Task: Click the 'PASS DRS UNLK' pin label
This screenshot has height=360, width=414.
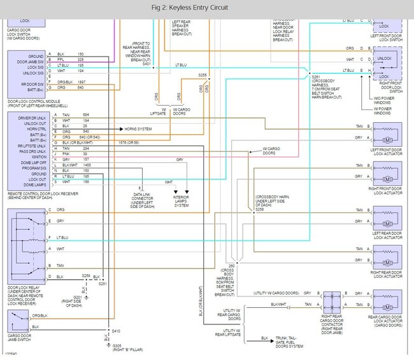Action: point(32,151)
